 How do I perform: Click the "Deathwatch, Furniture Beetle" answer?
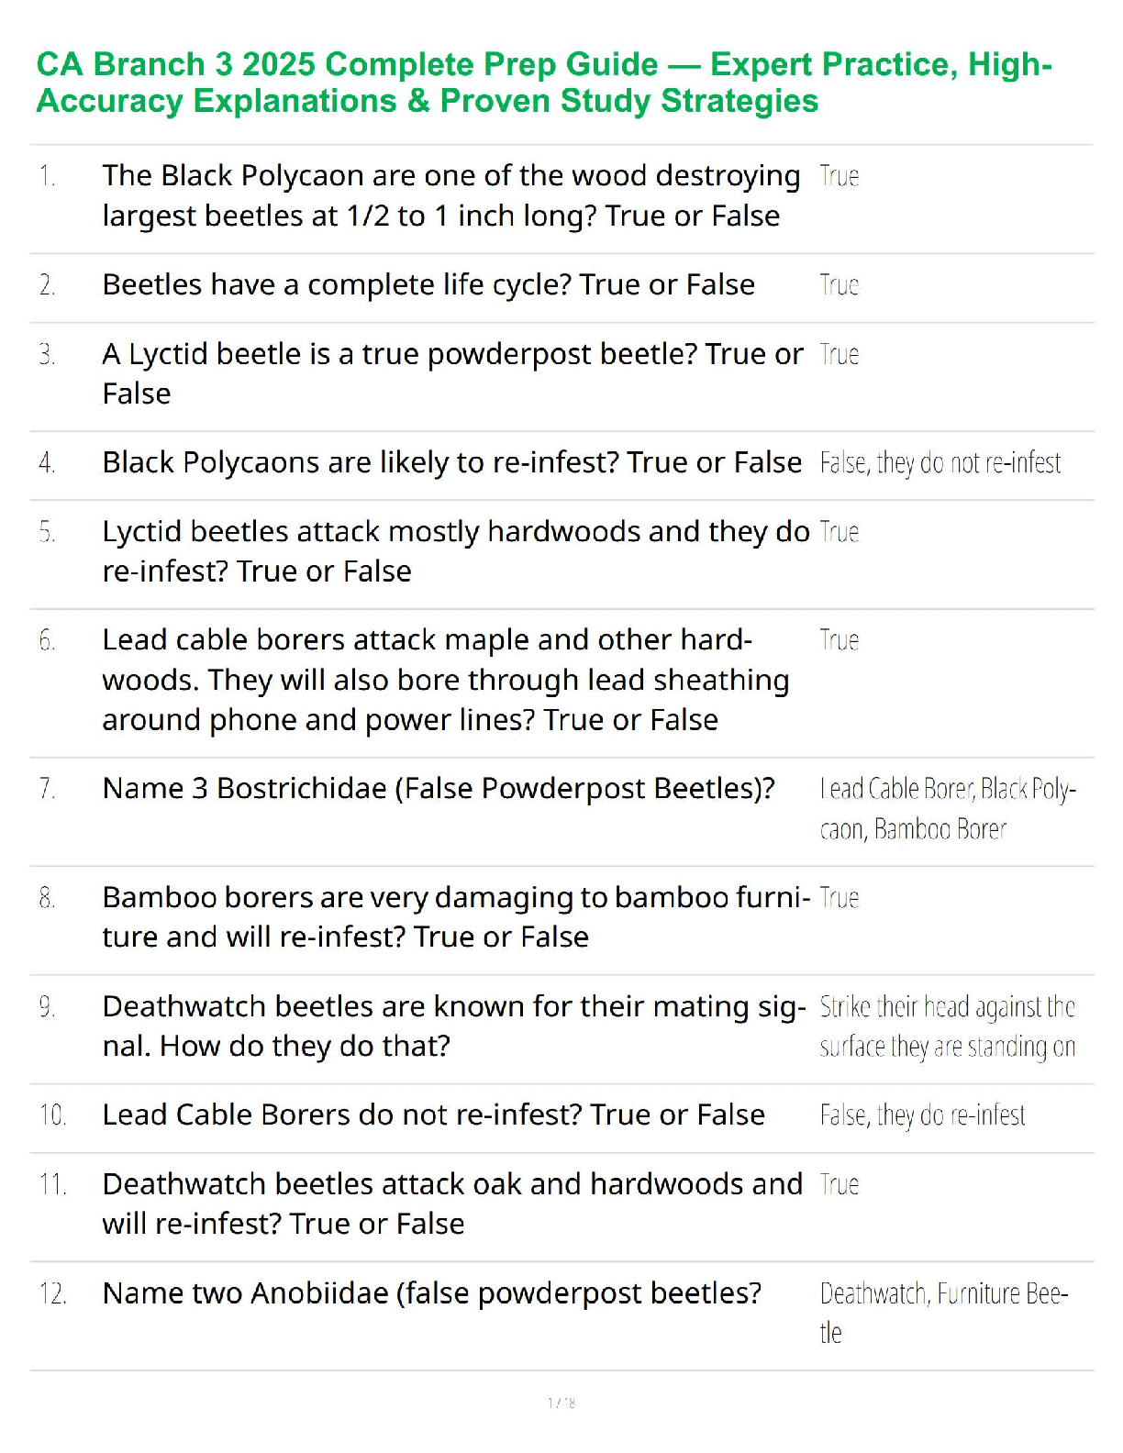tap(943, 1313)
